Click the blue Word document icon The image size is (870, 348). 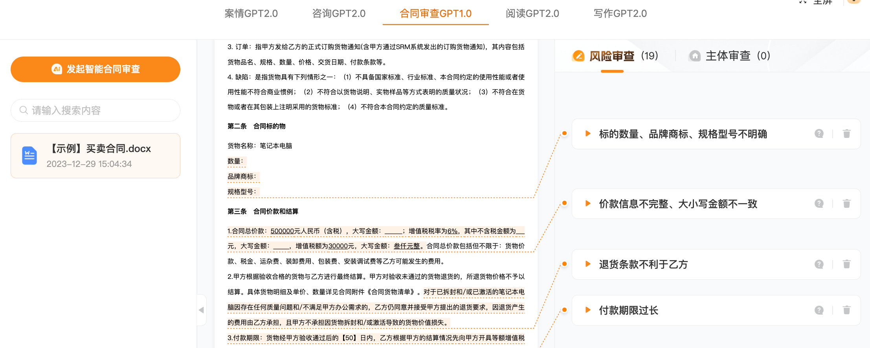(29, 156)
